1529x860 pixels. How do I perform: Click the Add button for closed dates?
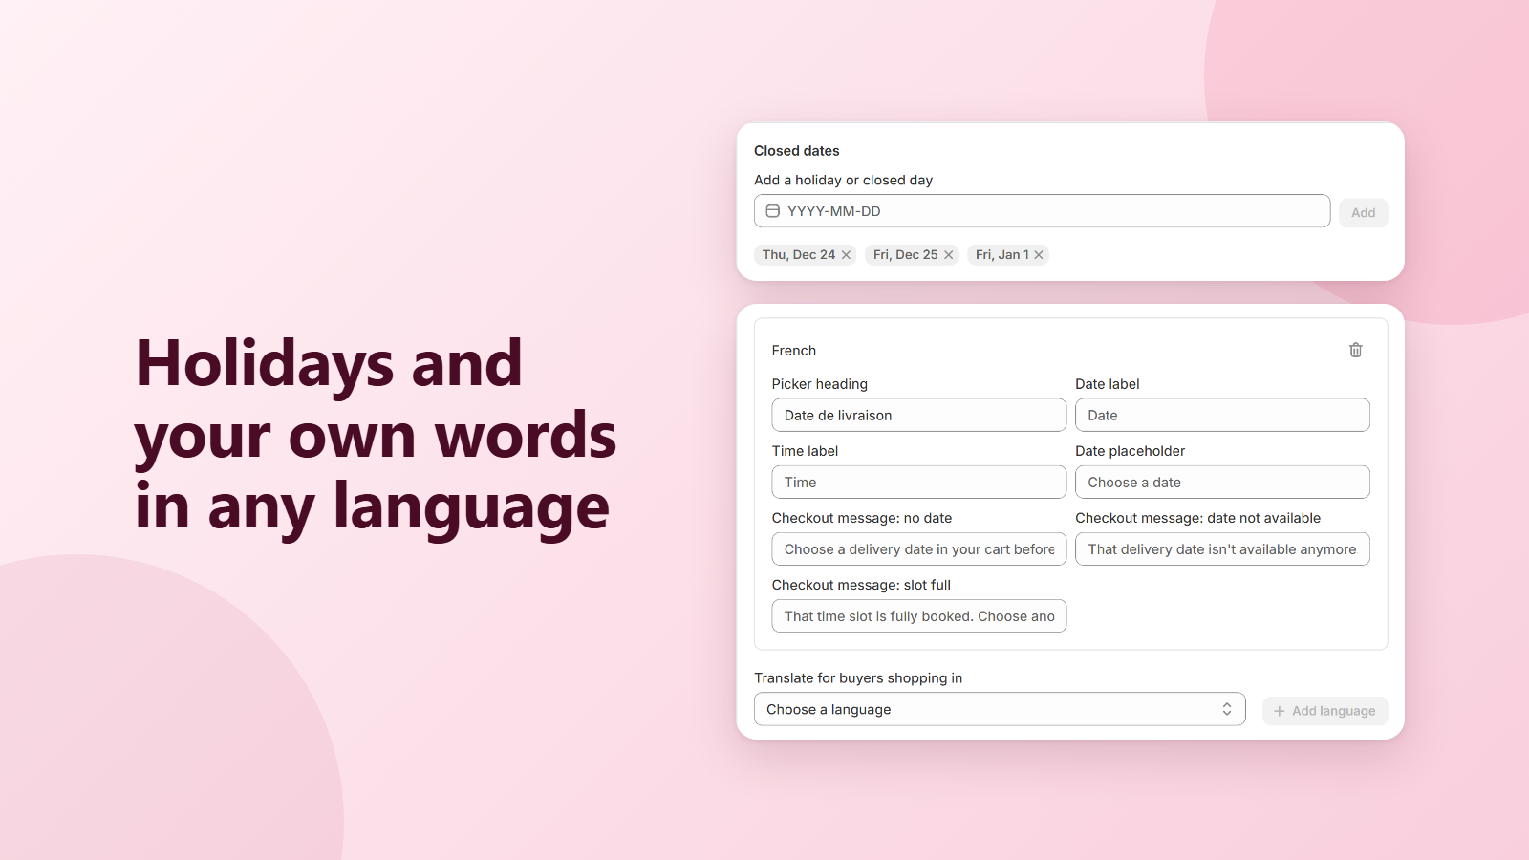pyautogui.click(x=1363, y=213)
